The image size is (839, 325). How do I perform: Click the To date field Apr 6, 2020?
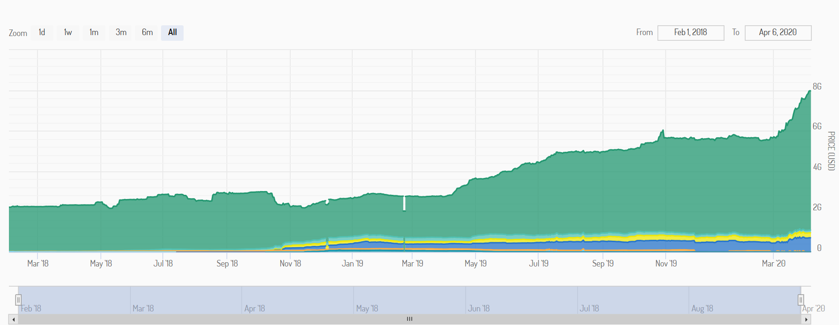[x=778, y=32]
